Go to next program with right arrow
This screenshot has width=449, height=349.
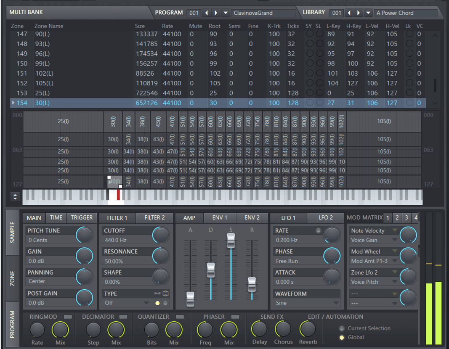[216, 13]
